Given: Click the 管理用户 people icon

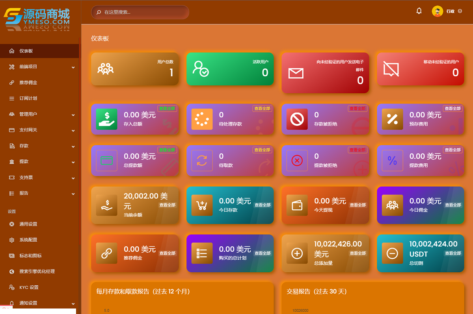Looking at the screenshot, I should [x=11, y=114].
